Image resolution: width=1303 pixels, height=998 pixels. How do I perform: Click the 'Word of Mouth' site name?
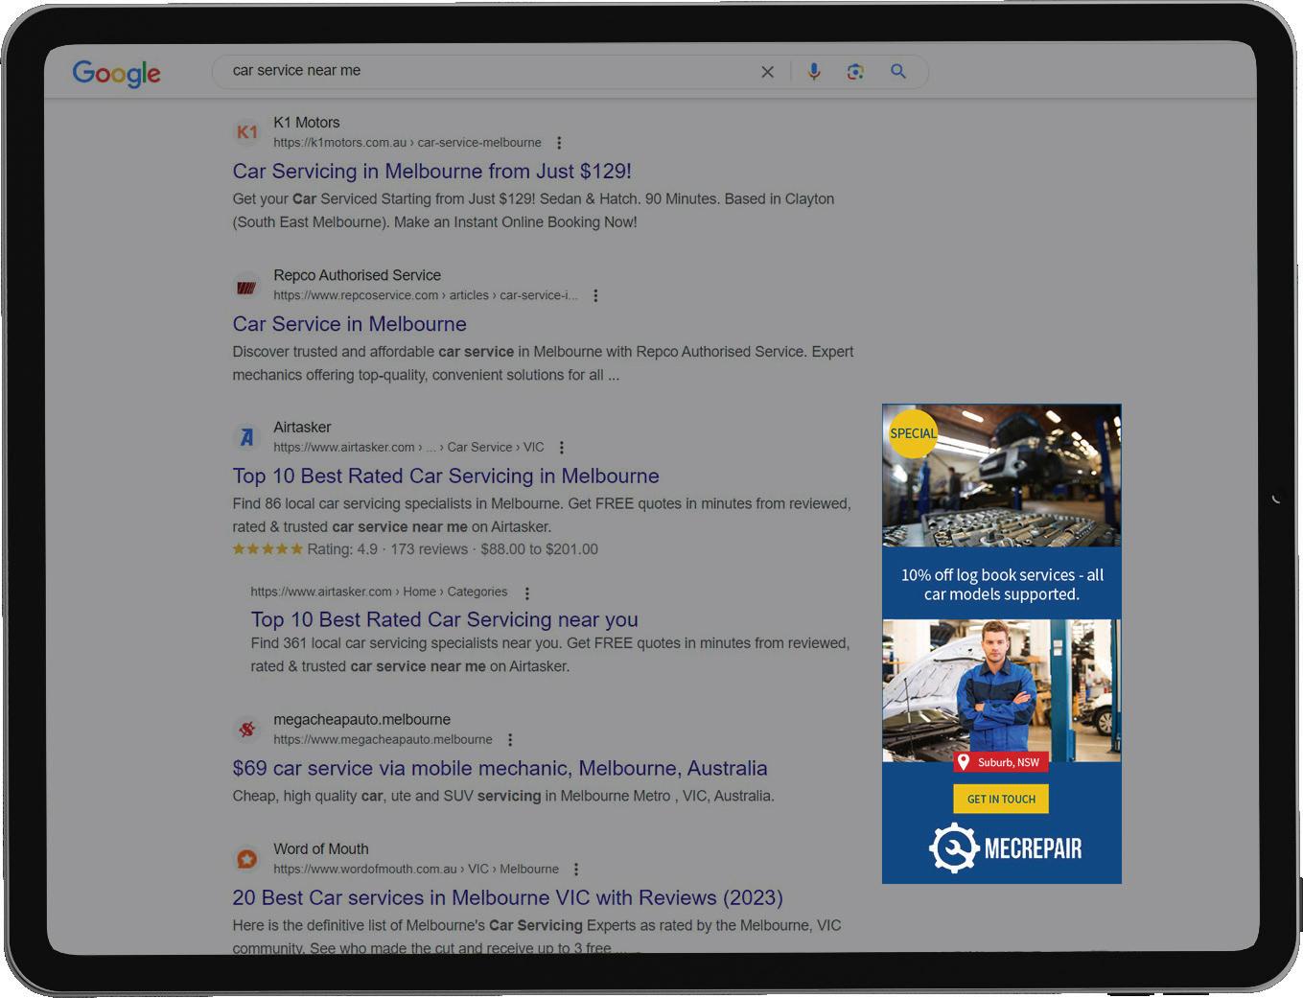pyautogui.click(x=321, y=849)
